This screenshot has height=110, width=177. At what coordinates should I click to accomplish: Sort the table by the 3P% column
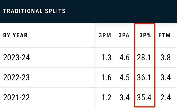click(145, 36)
